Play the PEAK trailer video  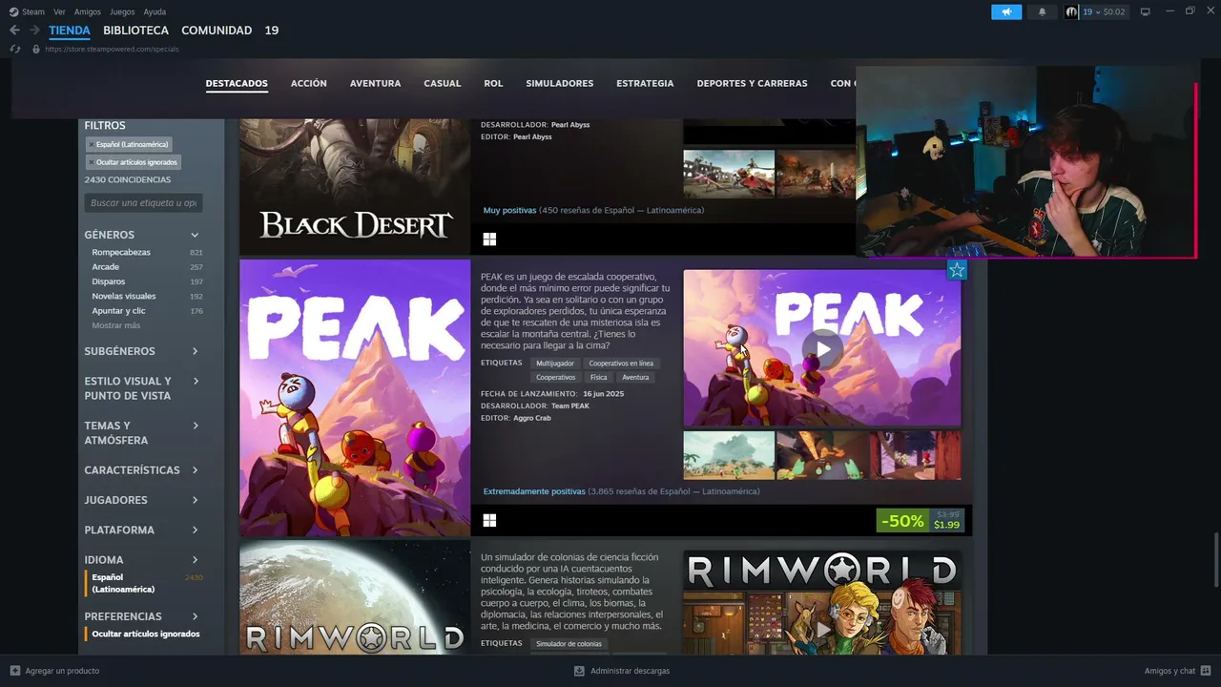click(821, 348)
